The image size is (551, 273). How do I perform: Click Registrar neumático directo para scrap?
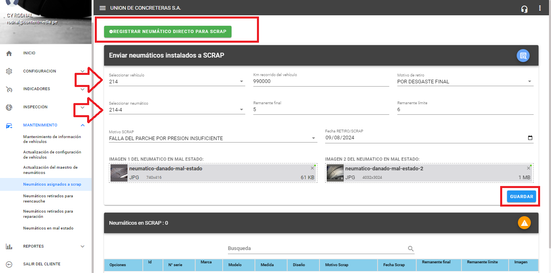[x=167, y=31]
